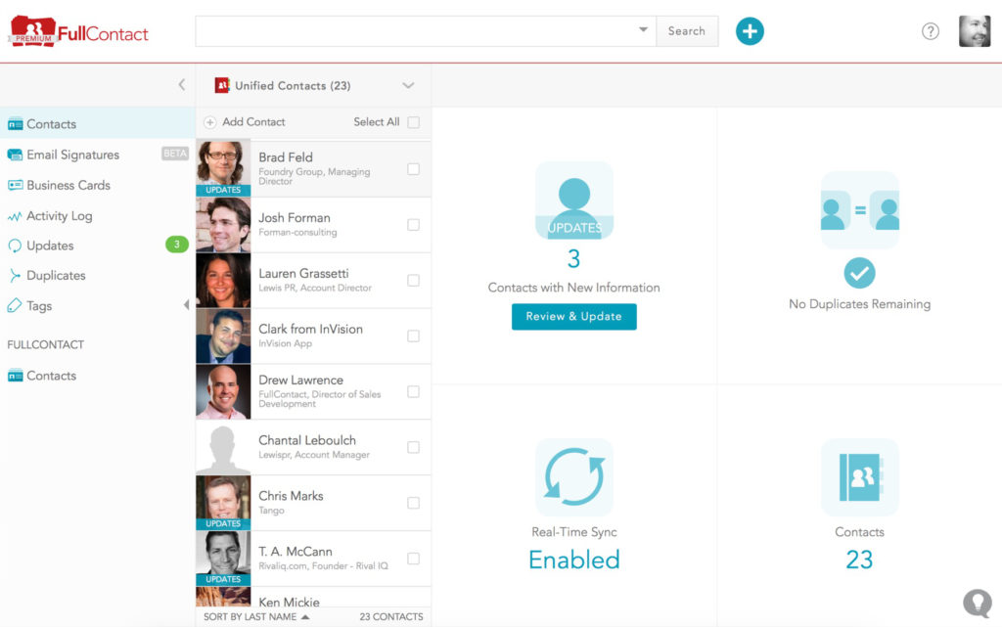Expand the Unified Contacts list dropdown
The image size is (1002, 627).
coord(408,85)
